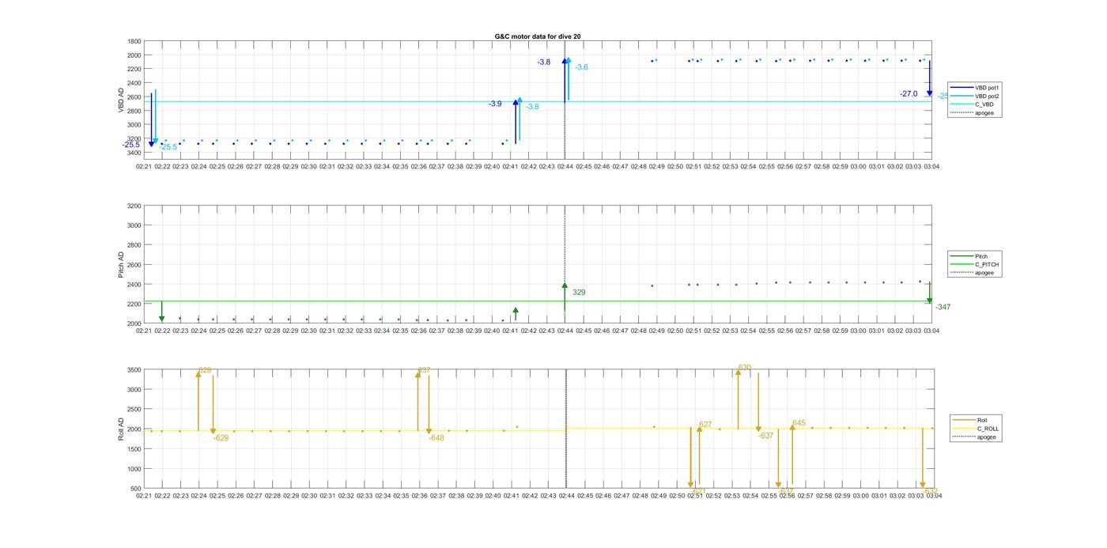Click the dark blue '-3.8' annotation near apogee
Screen dimensions: 1107x548
click(x=544, y=62)
